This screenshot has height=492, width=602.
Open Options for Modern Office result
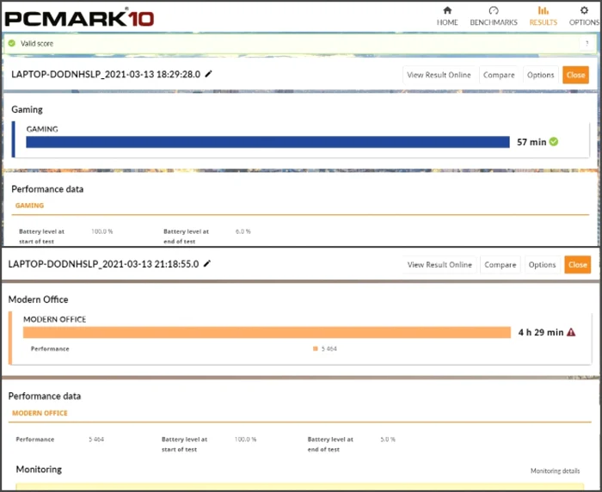[x=542, y=265]
